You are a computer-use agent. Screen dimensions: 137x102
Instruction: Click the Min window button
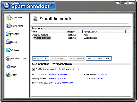point(118,3)
